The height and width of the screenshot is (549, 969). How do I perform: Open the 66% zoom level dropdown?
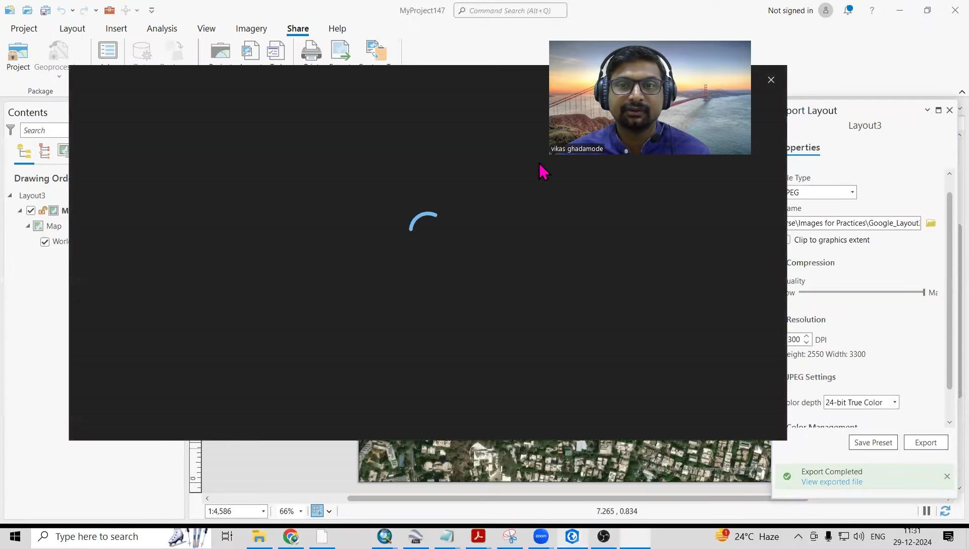301,511
